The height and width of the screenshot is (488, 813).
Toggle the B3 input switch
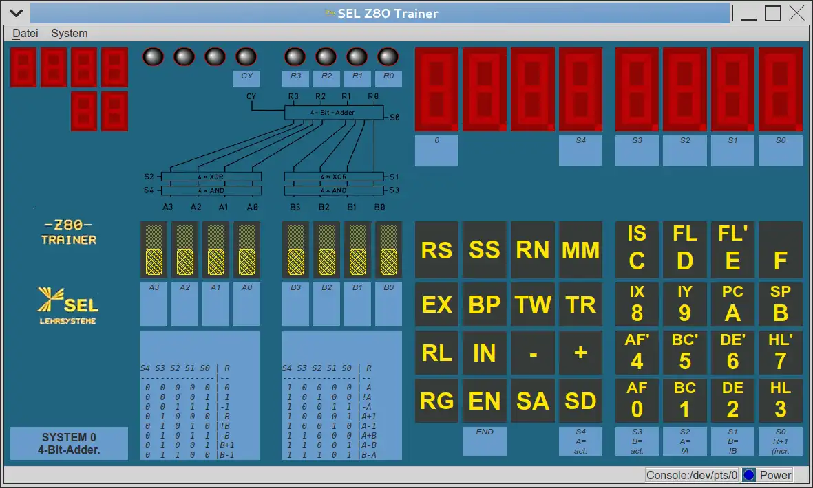tap(295, 250)
